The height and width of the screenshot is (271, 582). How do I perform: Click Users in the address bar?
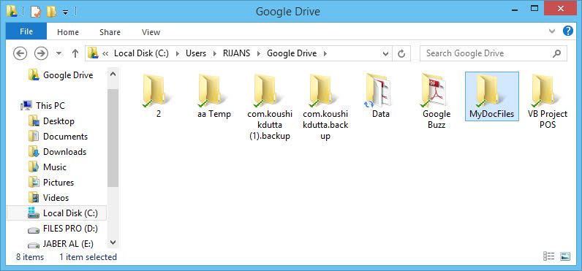[196, 53]
